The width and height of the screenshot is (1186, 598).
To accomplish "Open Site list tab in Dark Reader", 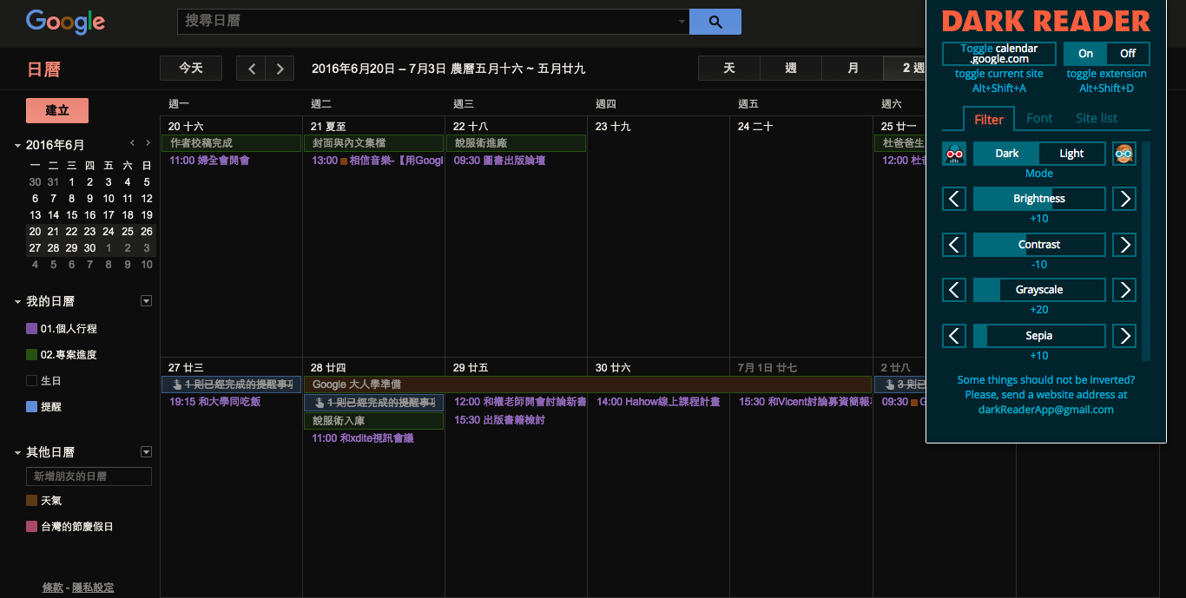I will [1097, 119].
